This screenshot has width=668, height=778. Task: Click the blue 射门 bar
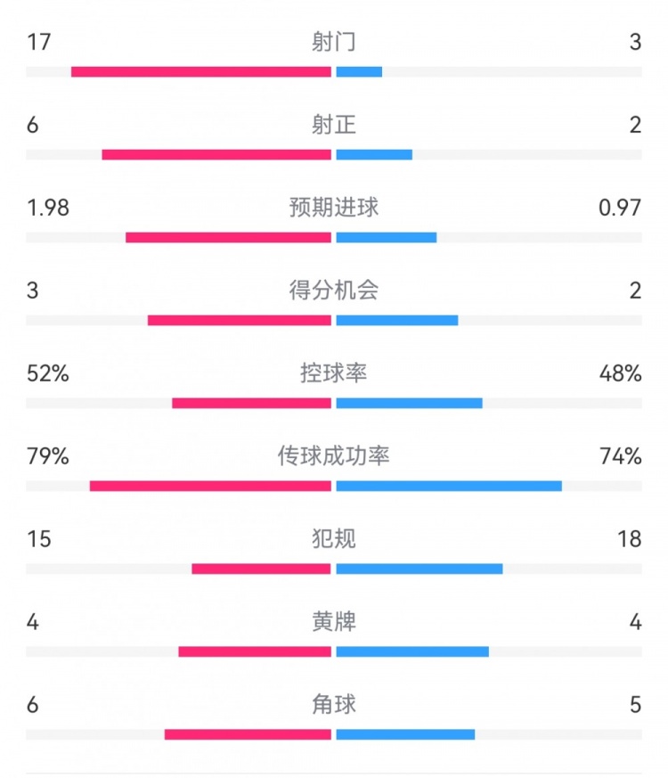pyautogui.click(x=359, y=71)
